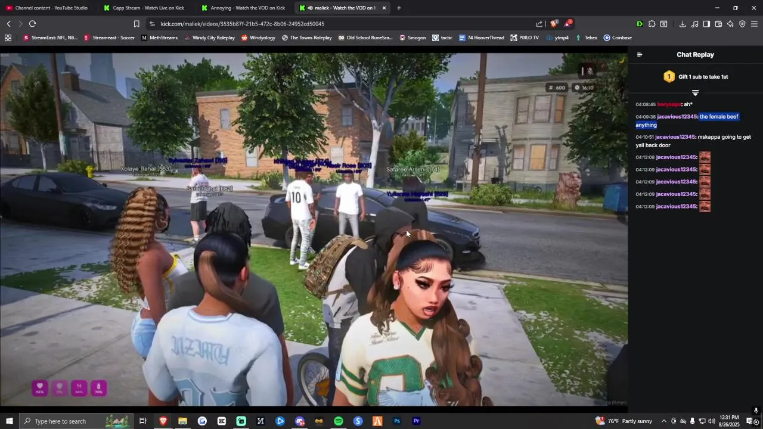Open Premiere Pro from taskbar
Viewport: 763px width, 429px height.
(x=417, y=421)
